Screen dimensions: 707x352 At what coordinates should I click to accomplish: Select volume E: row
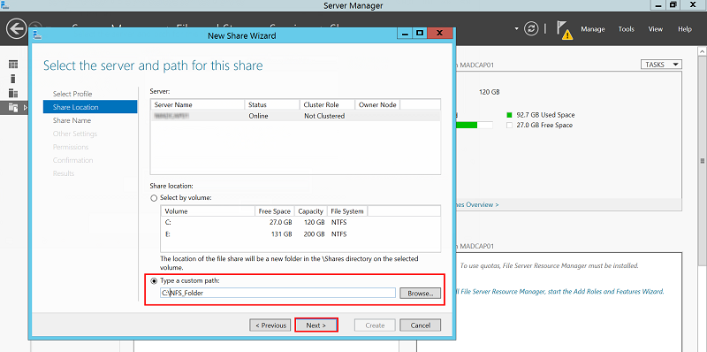click(x=300, y=234)
